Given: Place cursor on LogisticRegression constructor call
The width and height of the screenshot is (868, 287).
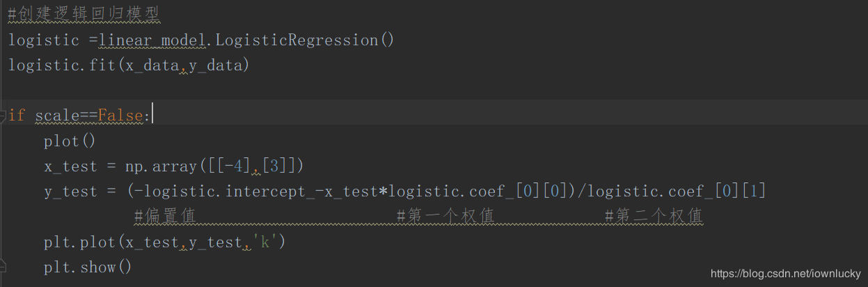Looking at the screenshot, I should 297,40.
